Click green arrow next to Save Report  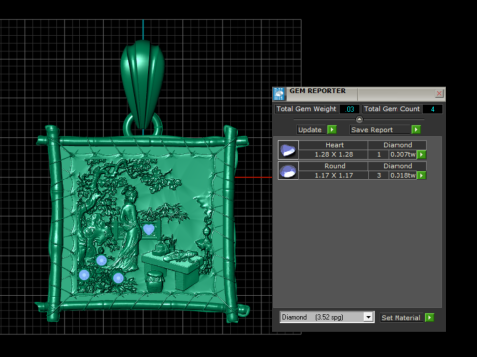(x=416, y=130)
